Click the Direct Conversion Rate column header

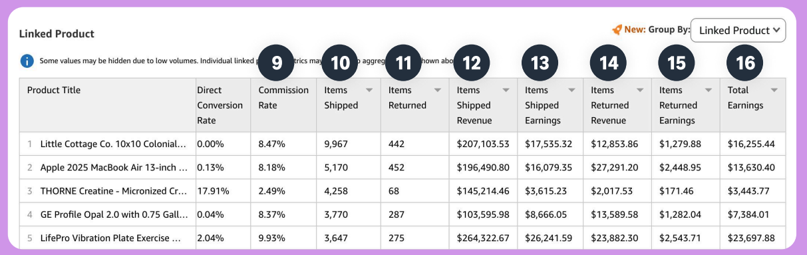point(223,105)
